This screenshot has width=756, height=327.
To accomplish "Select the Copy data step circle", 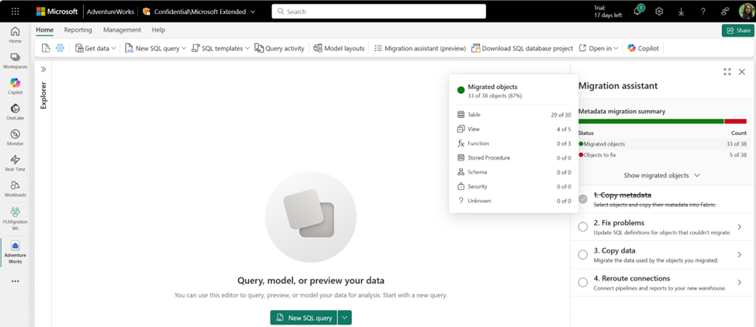I will 583,255.
